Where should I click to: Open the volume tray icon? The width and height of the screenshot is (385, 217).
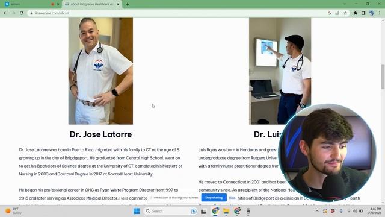coord(355,211)
